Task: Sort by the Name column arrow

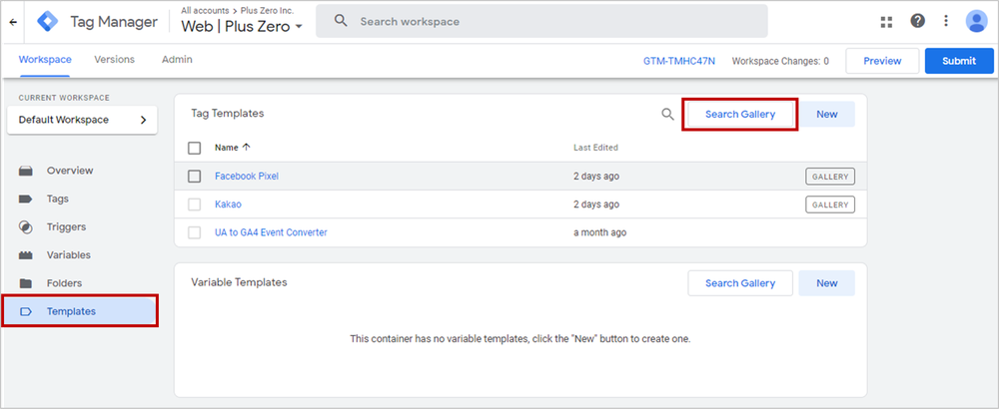Action: coord(247,147)
